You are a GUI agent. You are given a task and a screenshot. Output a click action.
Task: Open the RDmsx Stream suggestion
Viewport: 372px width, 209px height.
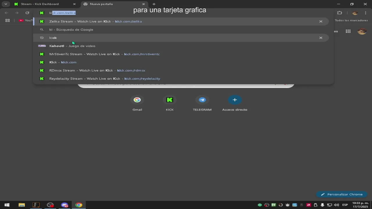point(181,70)
